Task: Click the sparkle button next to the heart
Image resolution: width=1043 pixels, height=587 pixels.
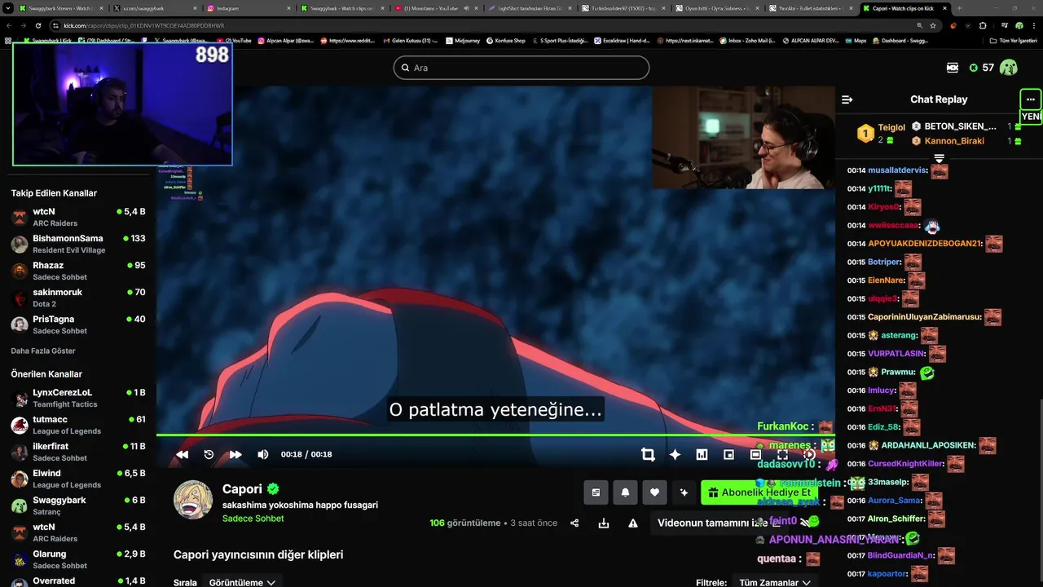Action: click(x=684, y=492)
